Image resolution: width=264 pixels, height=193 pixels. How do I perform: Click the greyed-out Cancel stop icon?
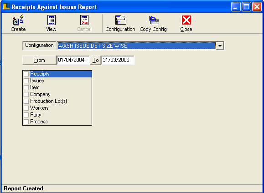tap(84, 20)
